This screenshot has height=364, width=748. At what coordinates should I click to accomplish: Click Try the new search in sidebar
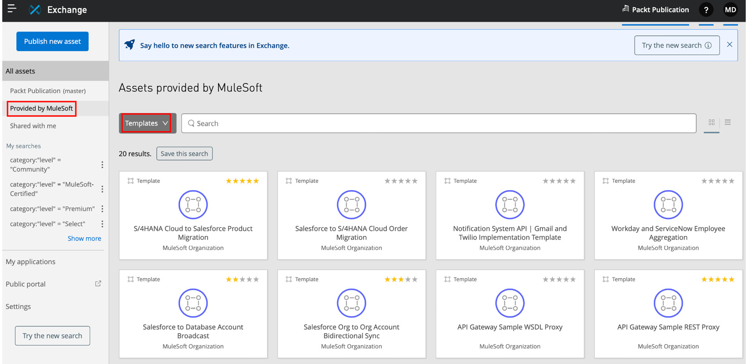53,335
